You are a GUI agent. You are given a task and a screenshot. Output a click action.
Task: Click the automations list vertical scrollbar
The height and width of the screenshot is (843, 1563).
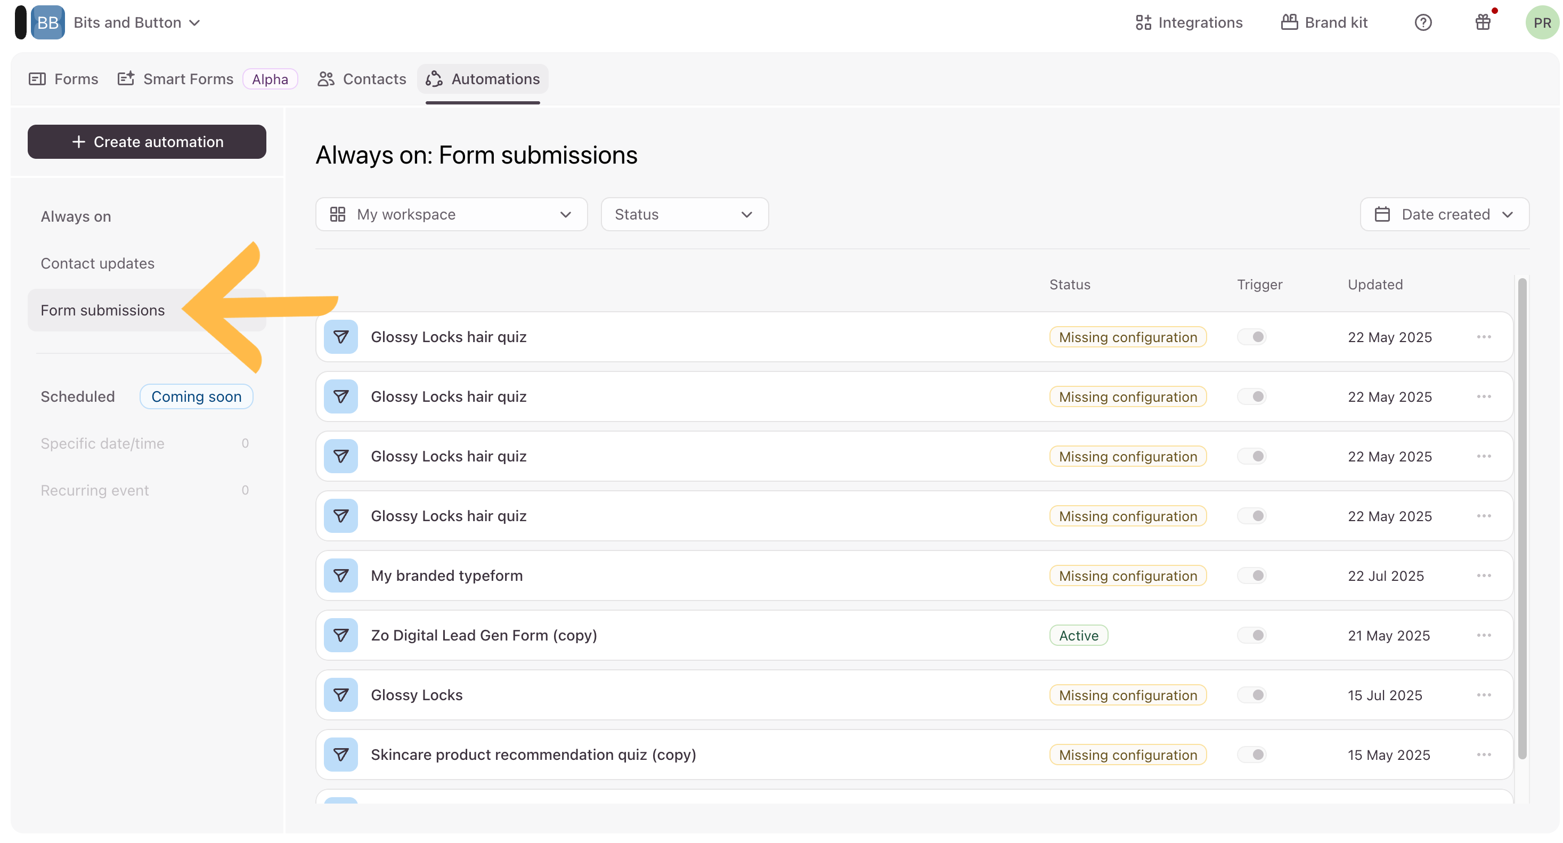coord(1522,519)
